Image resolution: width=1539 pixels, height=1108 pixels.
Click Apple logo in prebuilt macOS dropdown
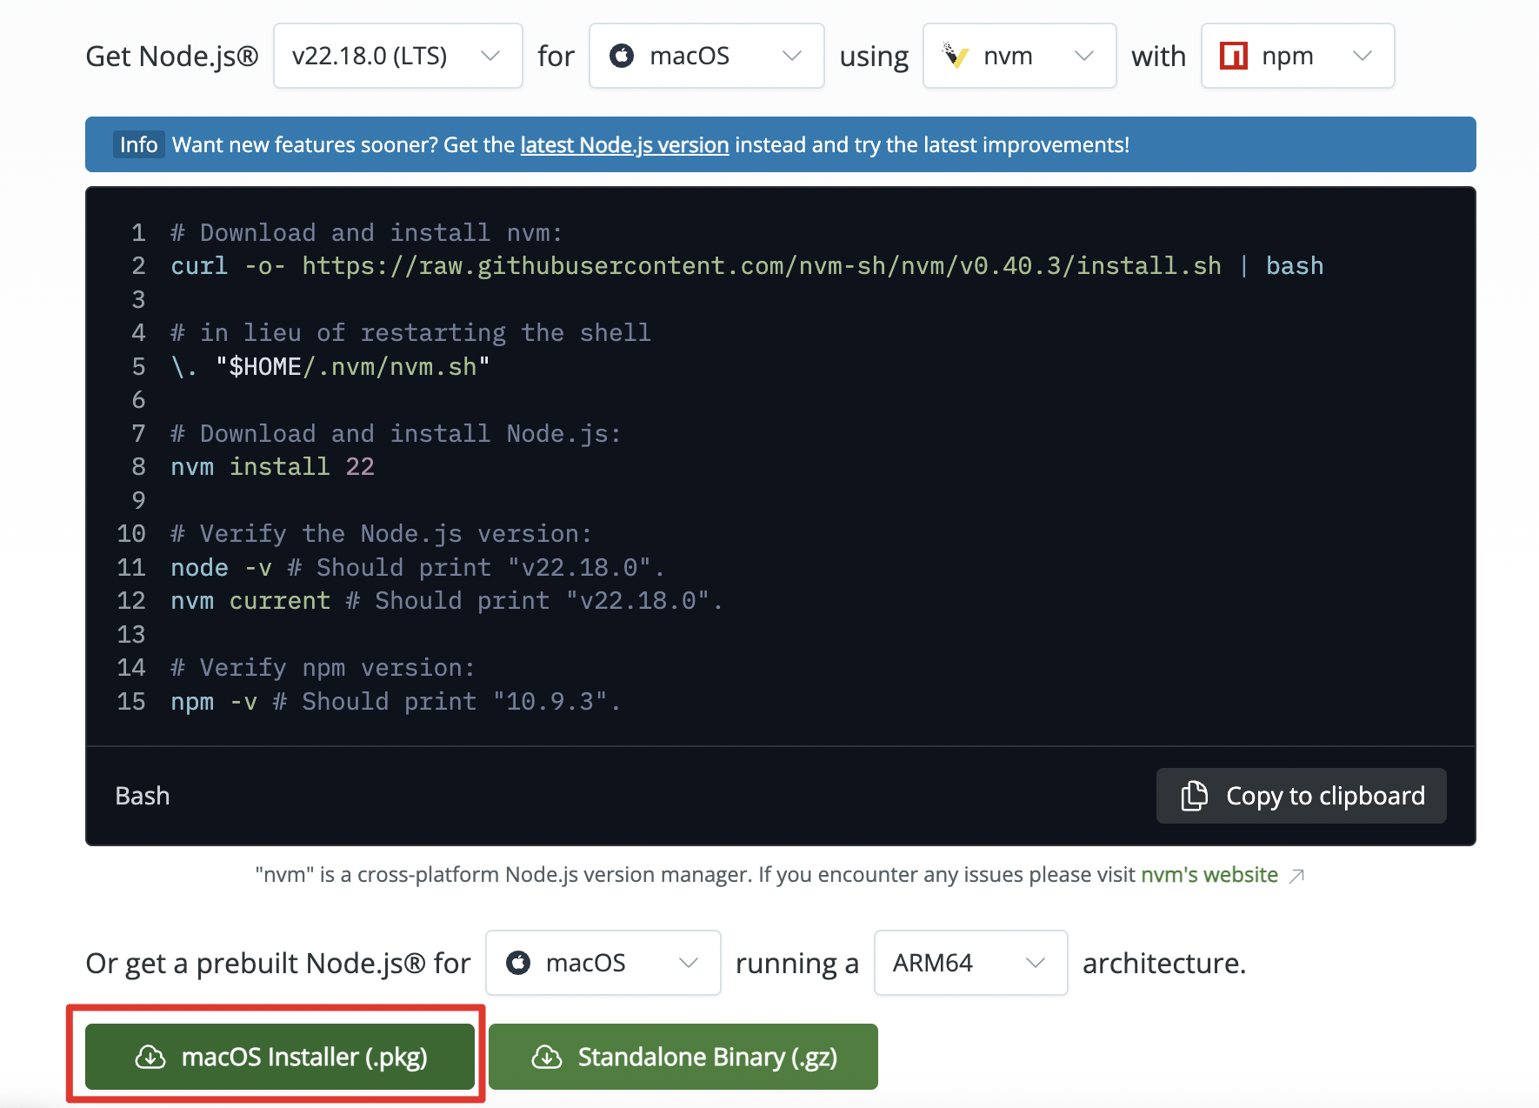pos(518,963)
